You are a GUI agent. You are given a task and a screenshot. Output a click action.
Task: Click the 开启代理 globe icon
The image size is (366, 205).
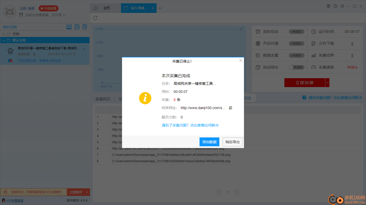258,44
